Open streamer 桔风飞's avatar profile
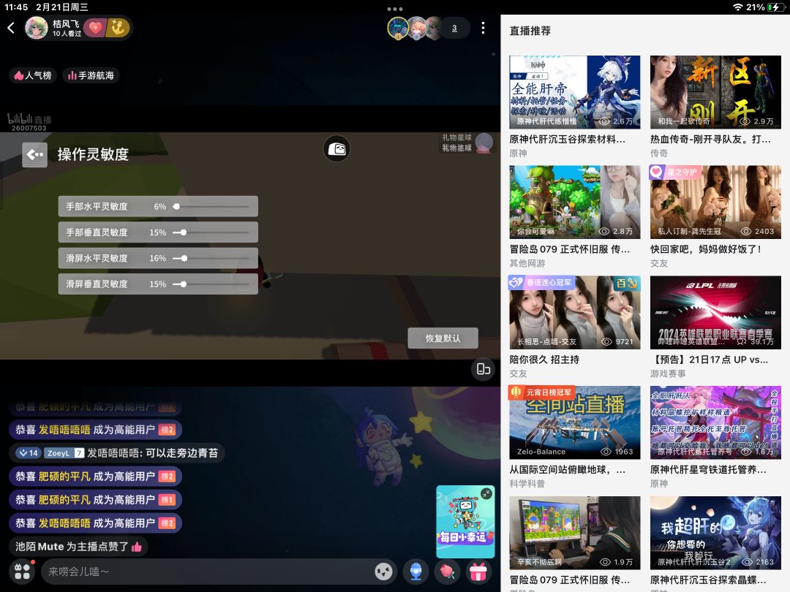This screenshot has height=592, width=790. tap(37, 28)
